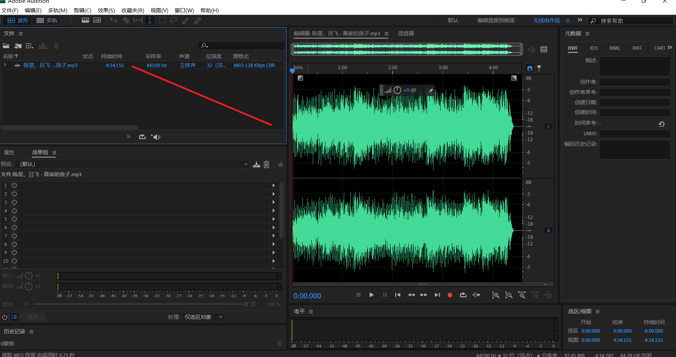Viewport: 676px width, 357px height.
Task: Zoom in amplitude icon
Action: [496, 295]
